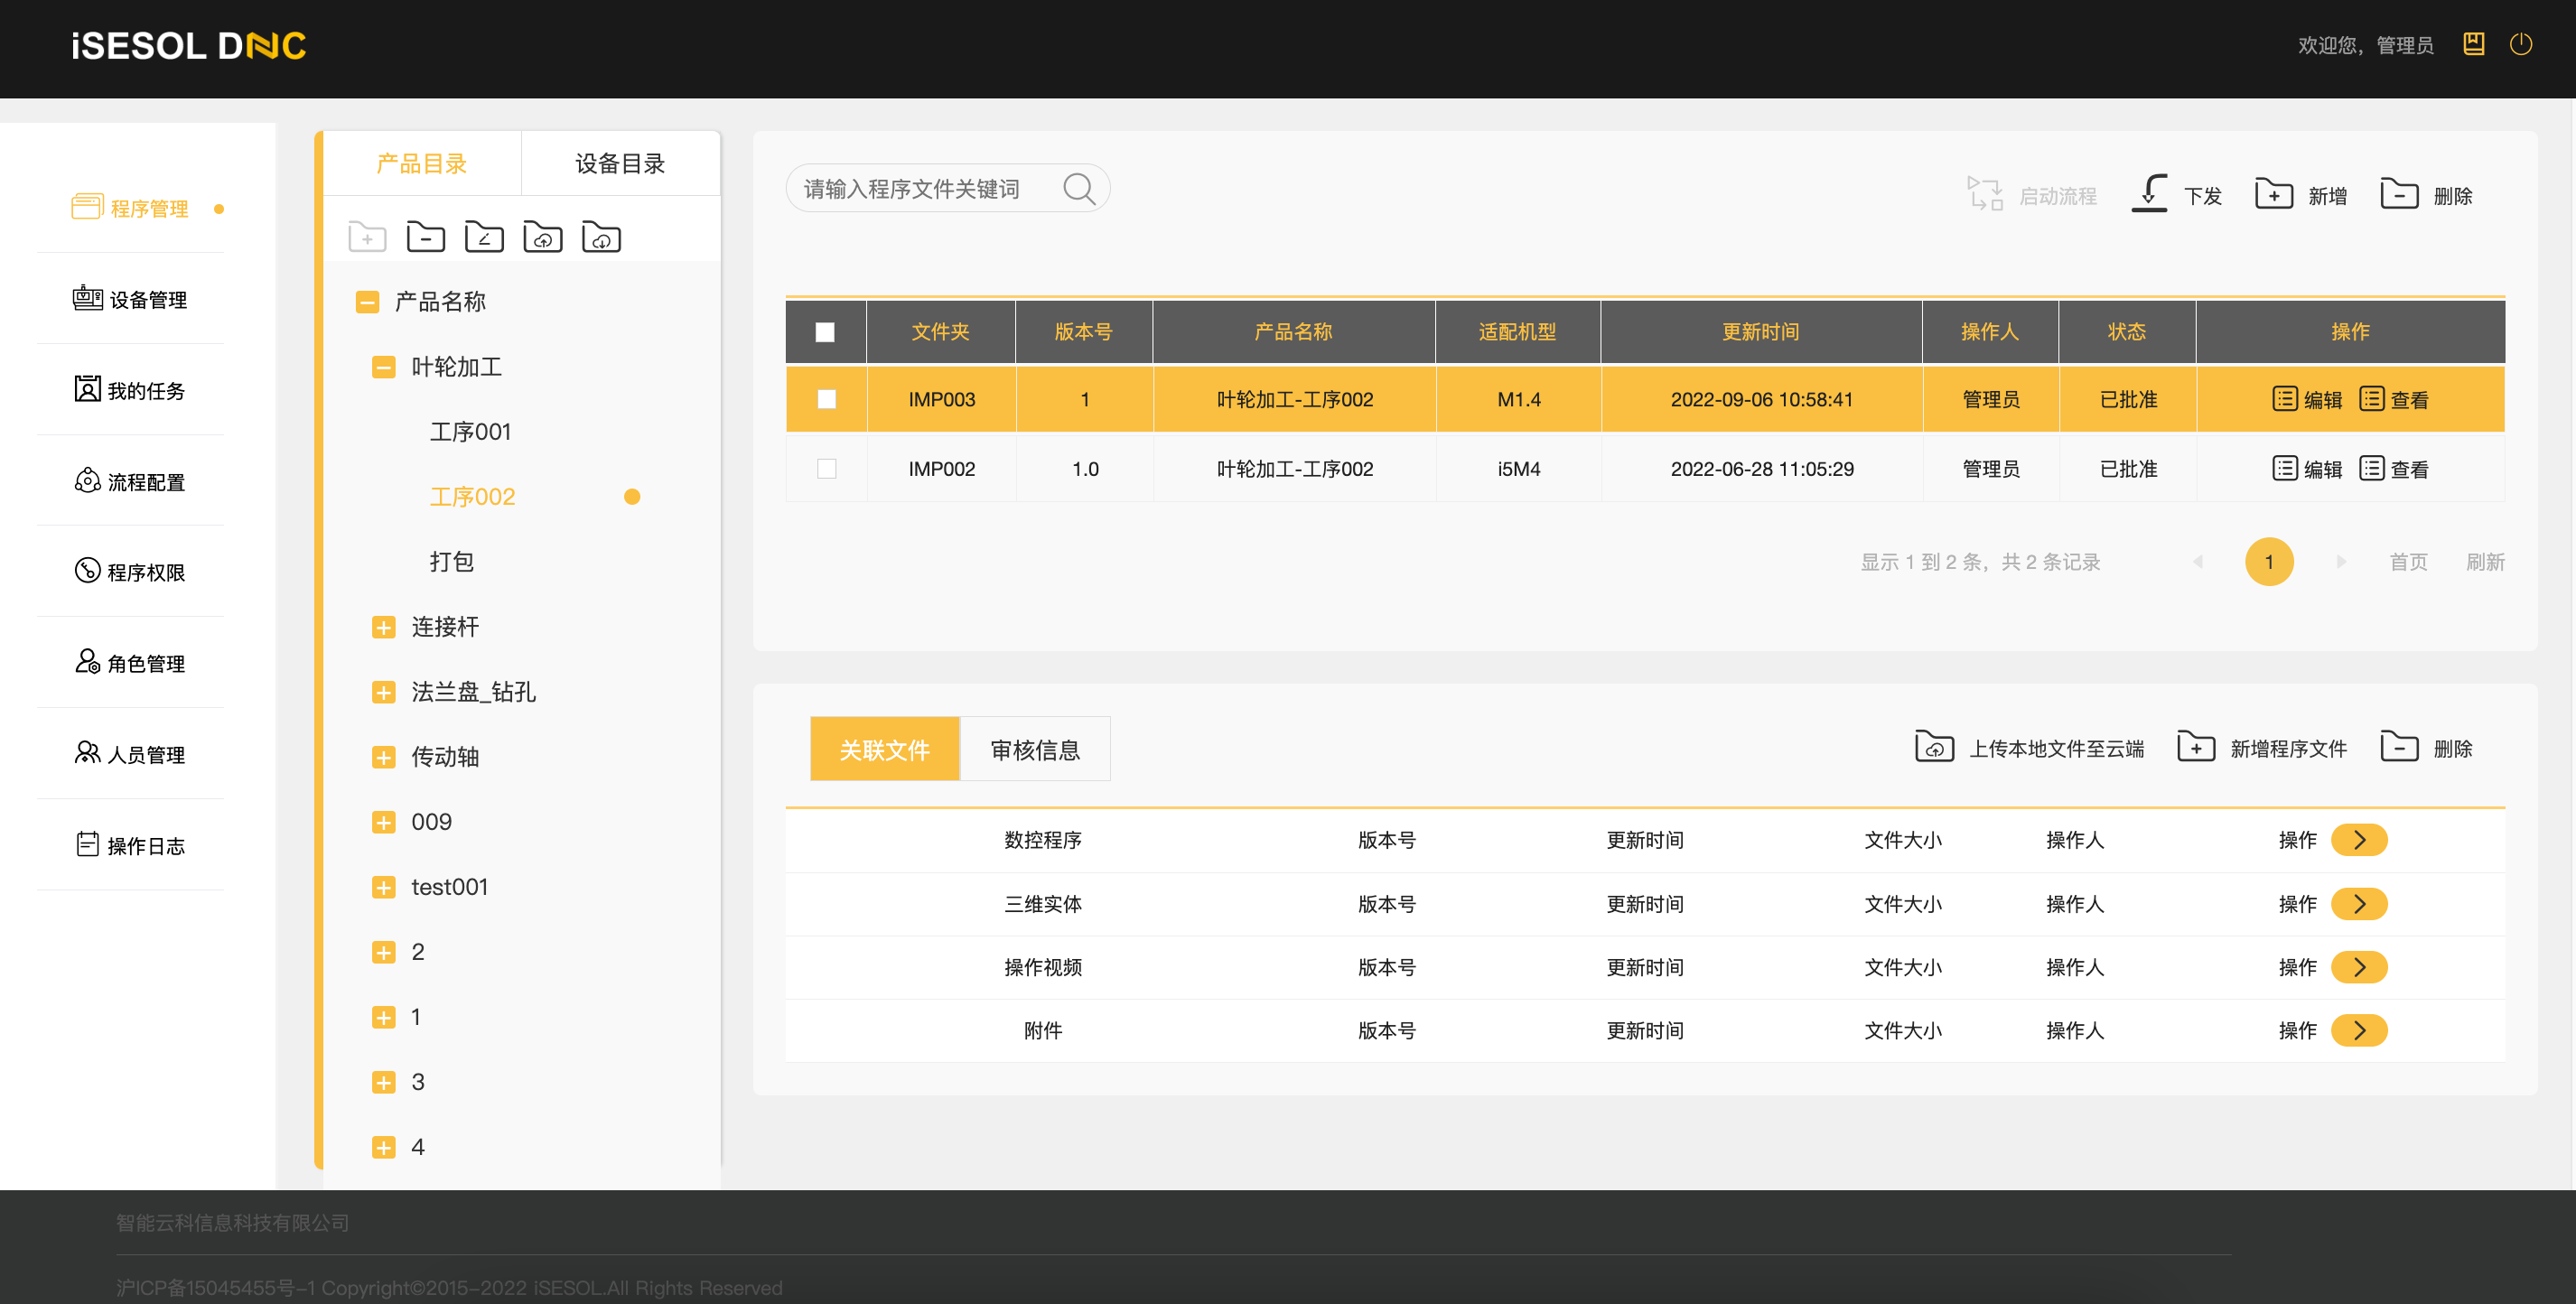Click 新增程序文件 add icon
This screenshot has width=2576, height=1304.
[2196, 747]
